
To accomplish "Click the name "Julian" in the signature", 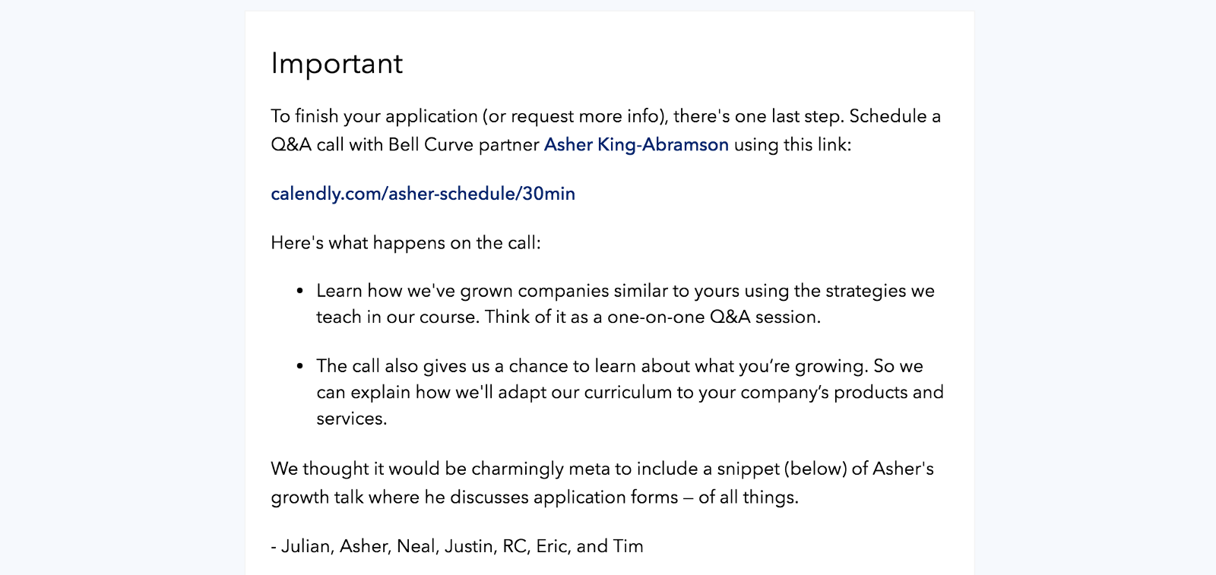I will 307,546.
